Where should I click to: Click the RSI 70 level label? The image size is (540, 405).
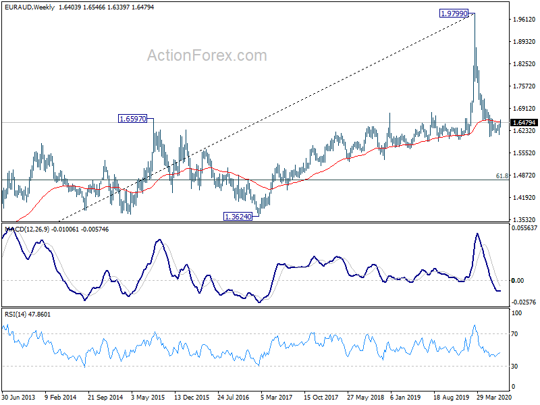click(514, 333)
